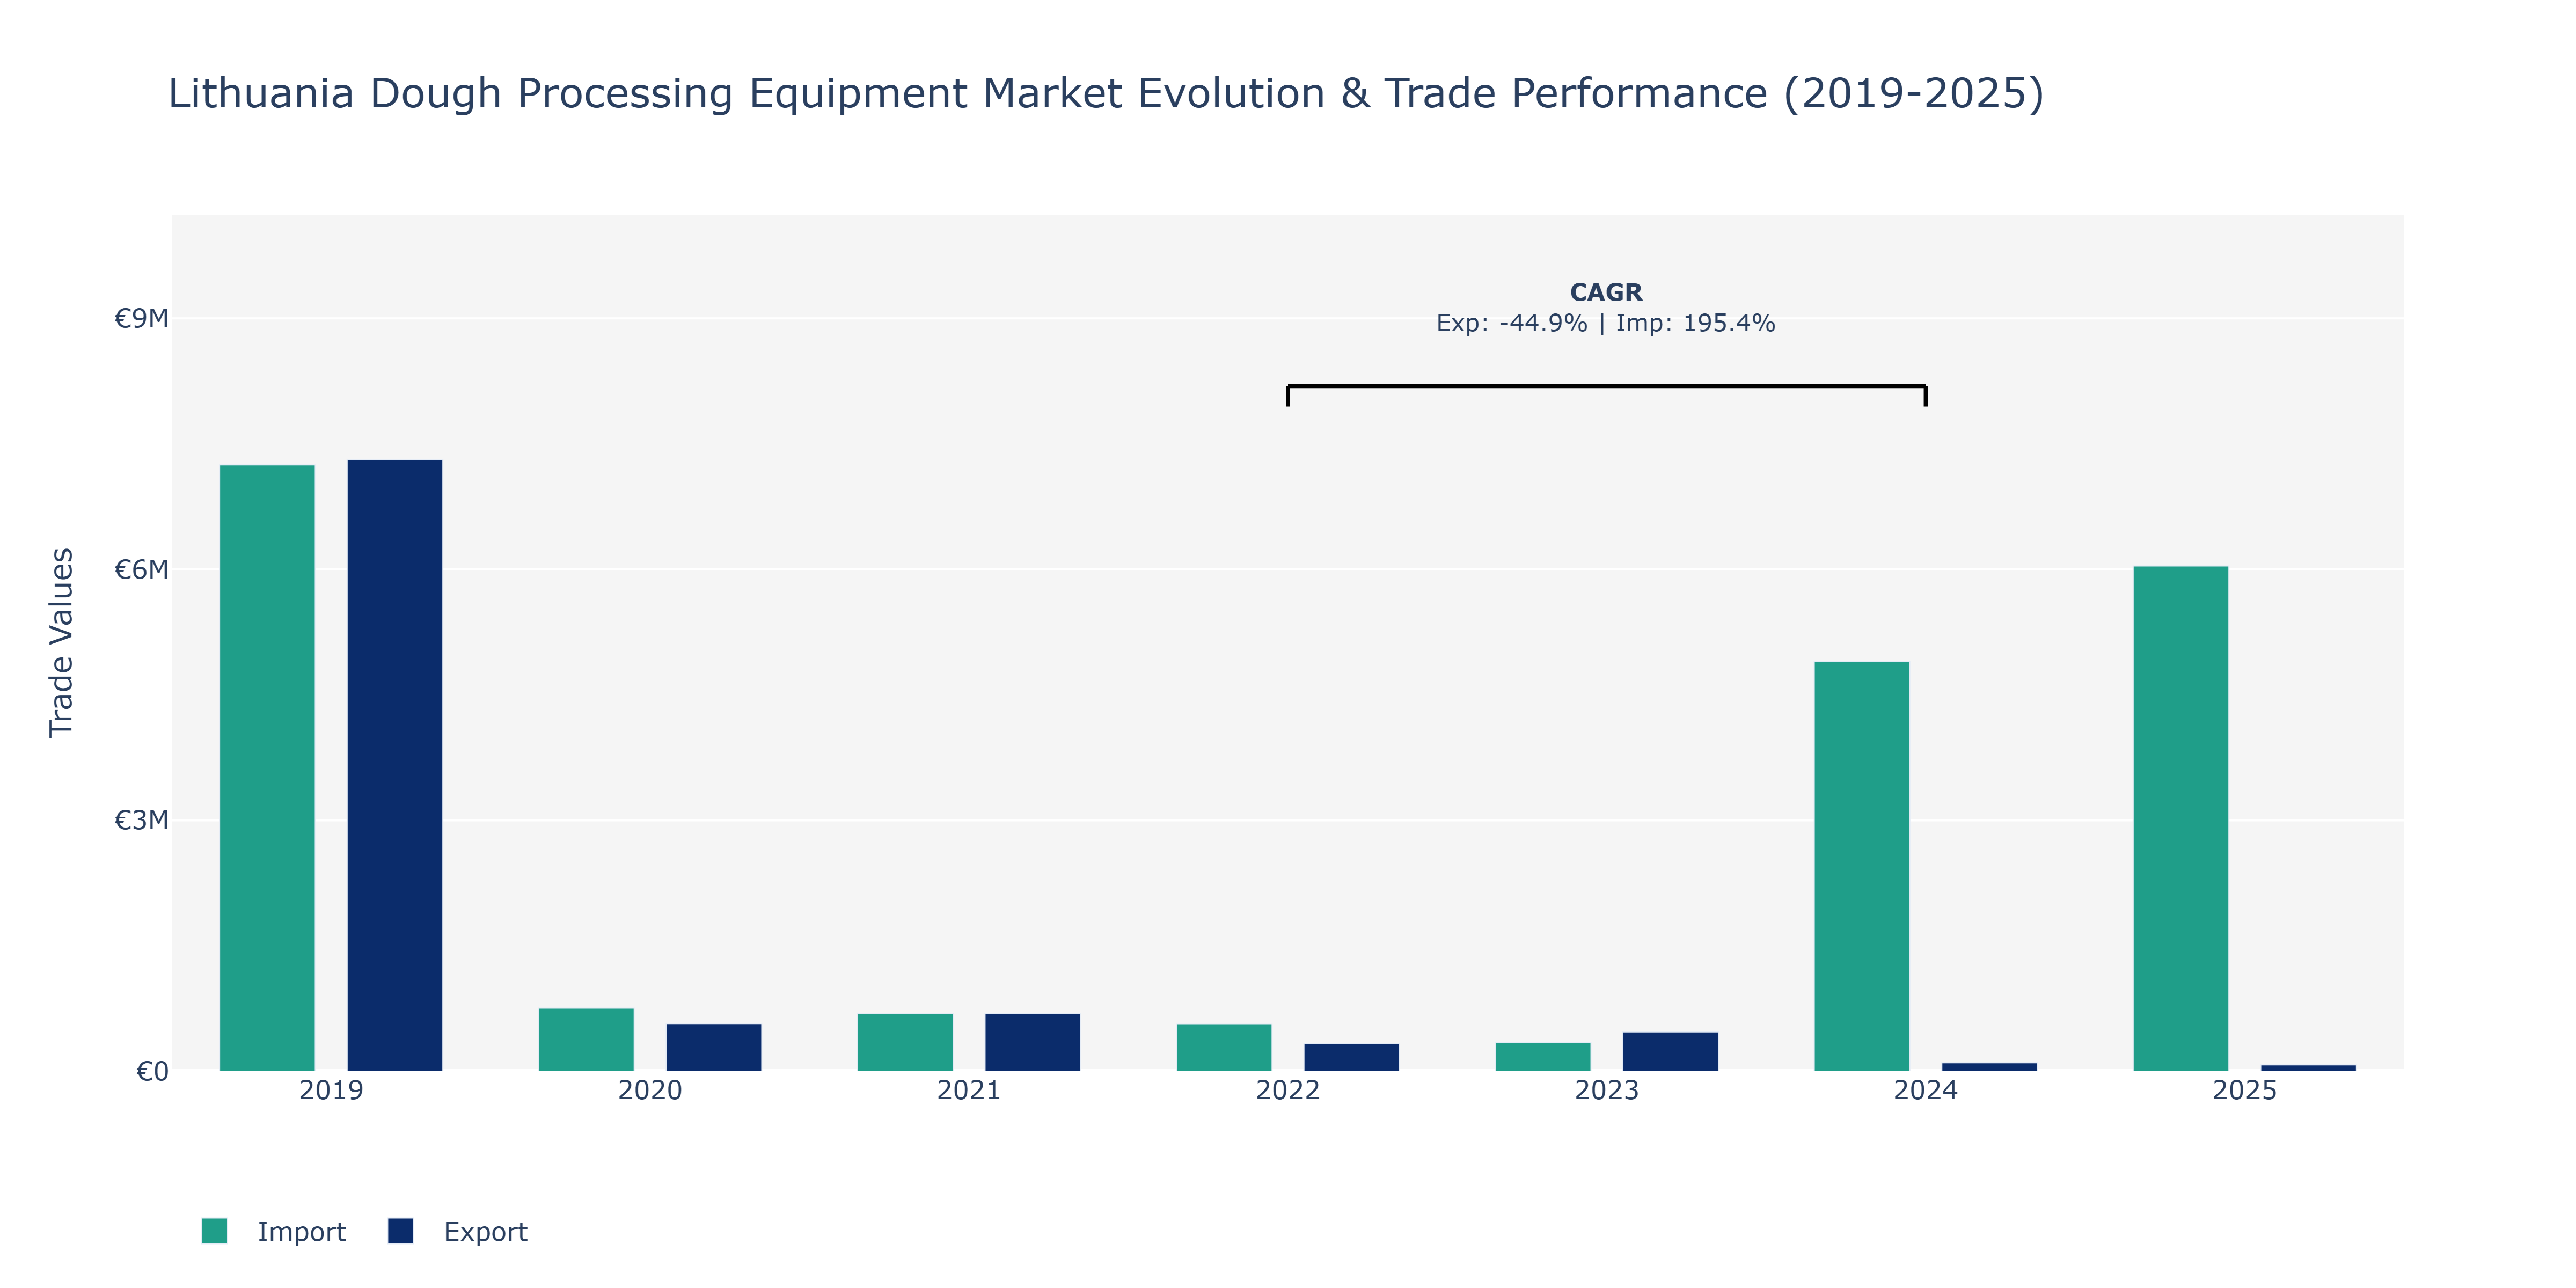Click the €9M y-axis label
The width and height of the screenshot is (2576, 1288).
tap(141, 318)
